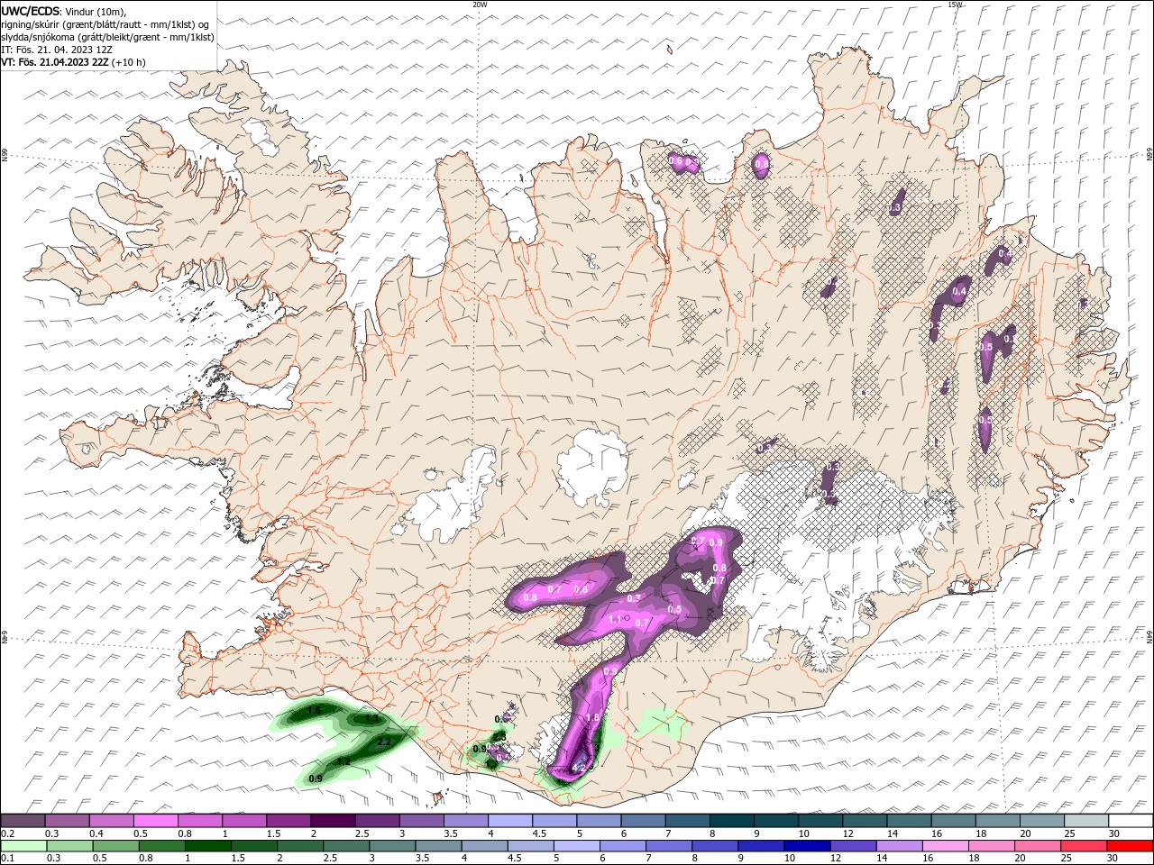Click the dark green 1 swatch in the lower legend row
Viewport: 1154px width, 865px height.
(207, 846)
